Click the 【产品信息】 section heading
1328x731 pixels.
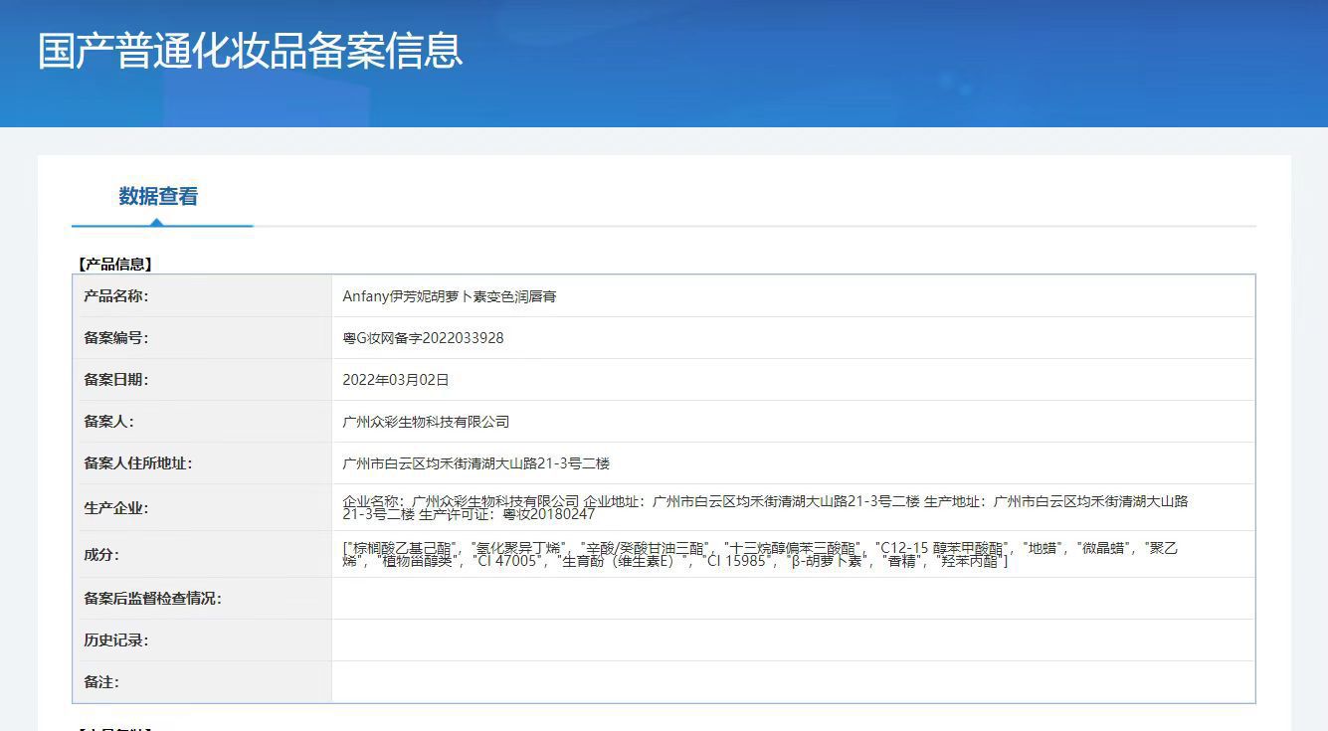tap(114, 264)
